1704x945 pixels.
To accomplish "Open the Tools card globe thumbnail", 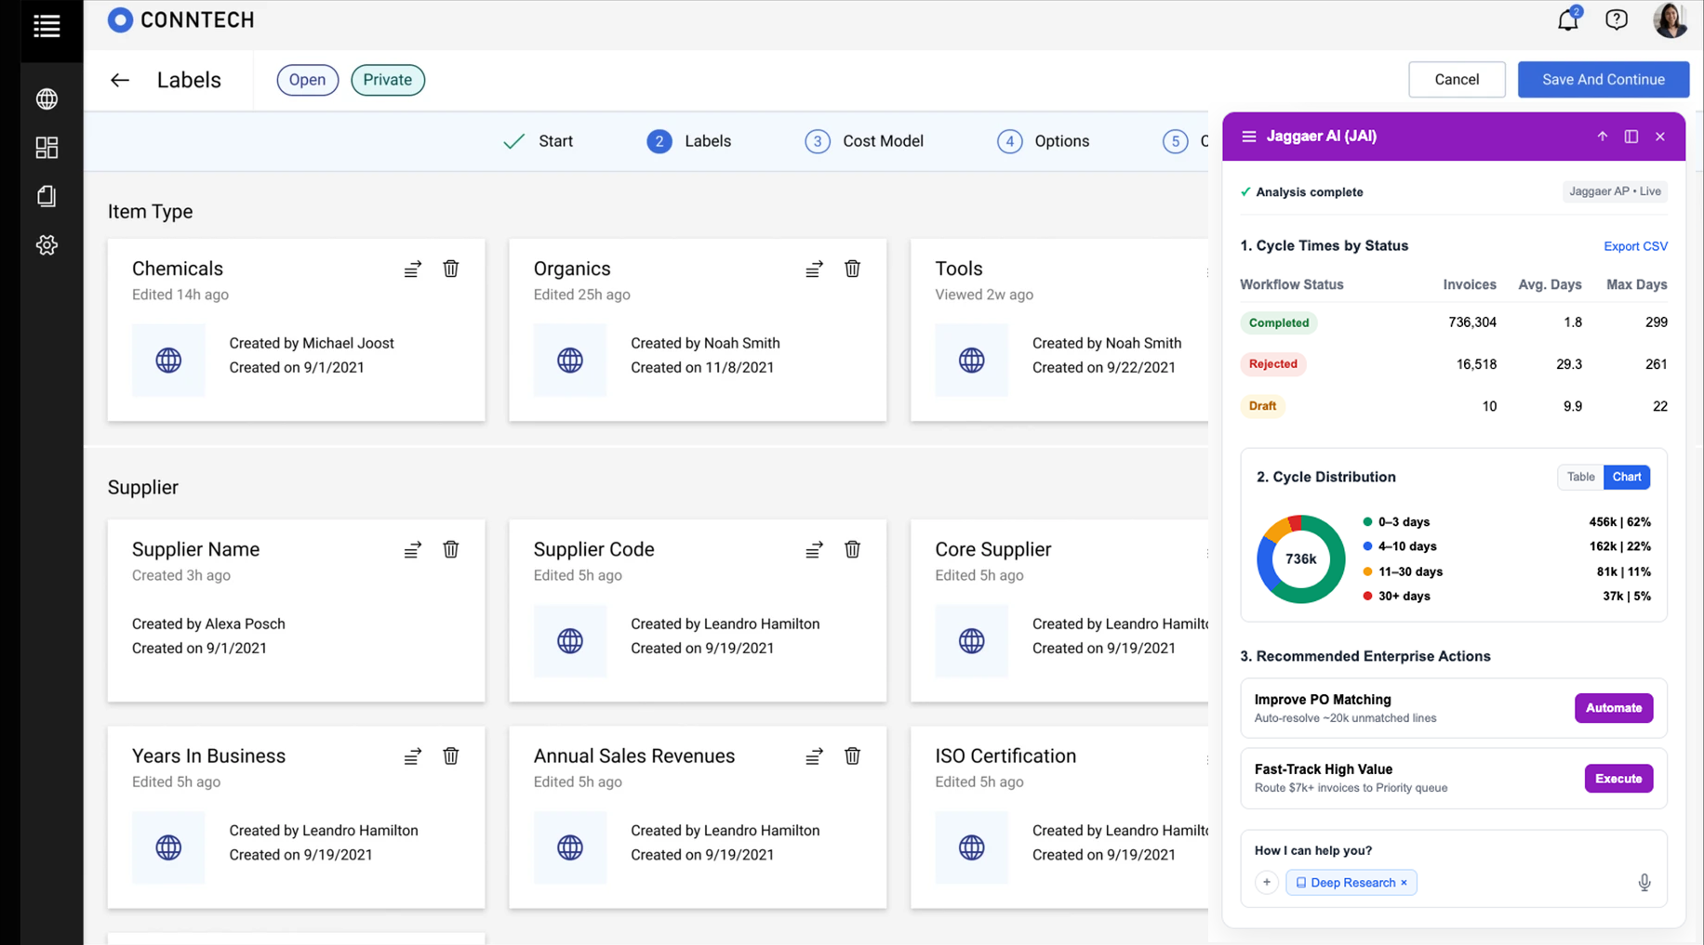I will click(972, 360).
